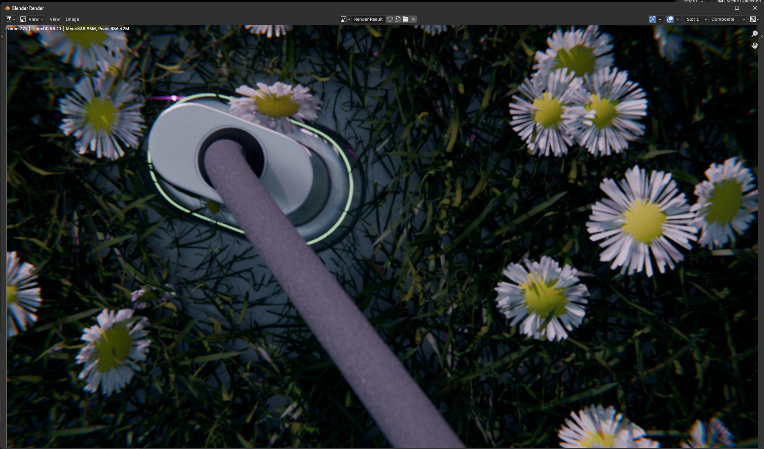The image size is (764, 449).
Task: Browse images with the image selector dropdown
Action: (345, 19)
